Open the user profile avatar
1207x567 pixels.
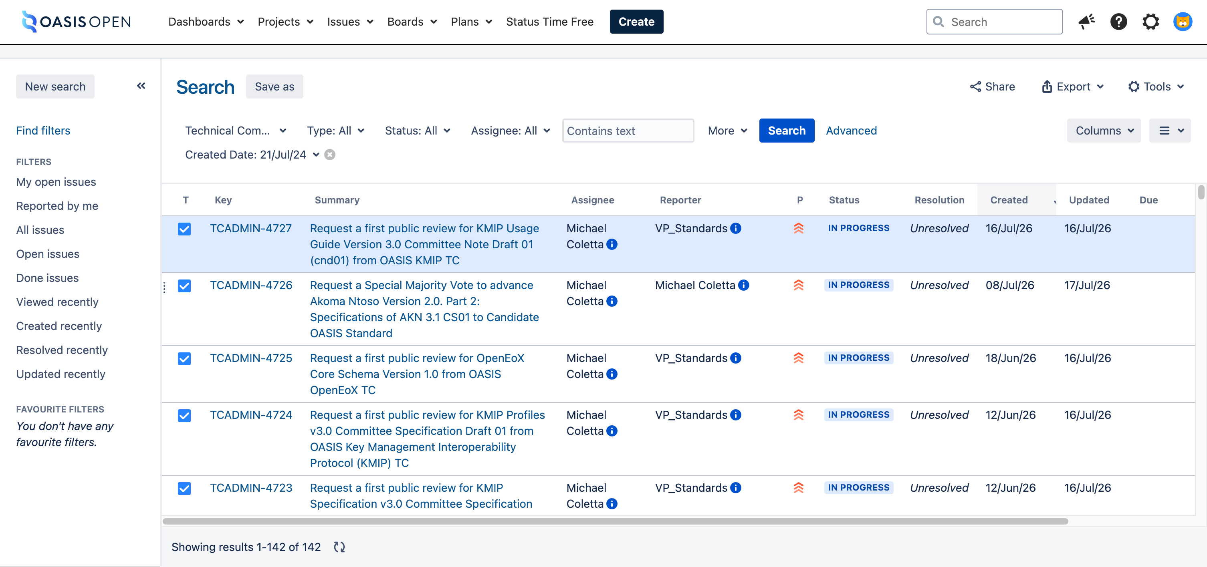[x=1182, y=22]
